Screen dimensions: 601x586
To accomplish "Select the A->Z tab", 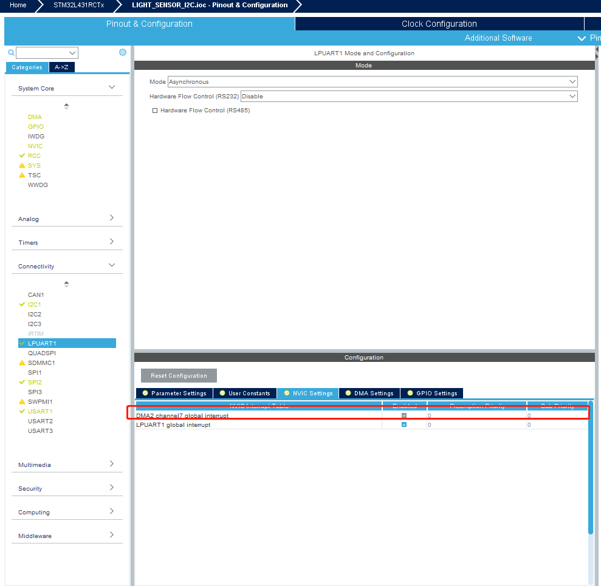I will pyautogui.click(x=62, y=67).
